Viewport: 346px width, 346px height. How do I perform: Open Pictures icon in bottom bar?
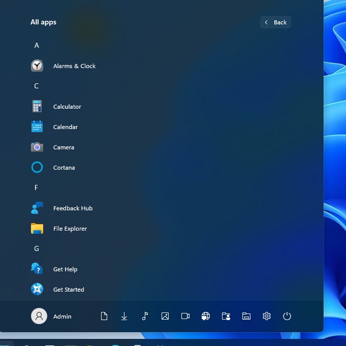165,316
